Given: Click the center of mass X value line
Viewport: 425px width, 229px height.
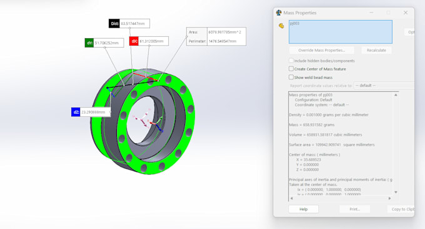Looking at the screenshot, I should [x=309, y=160].
